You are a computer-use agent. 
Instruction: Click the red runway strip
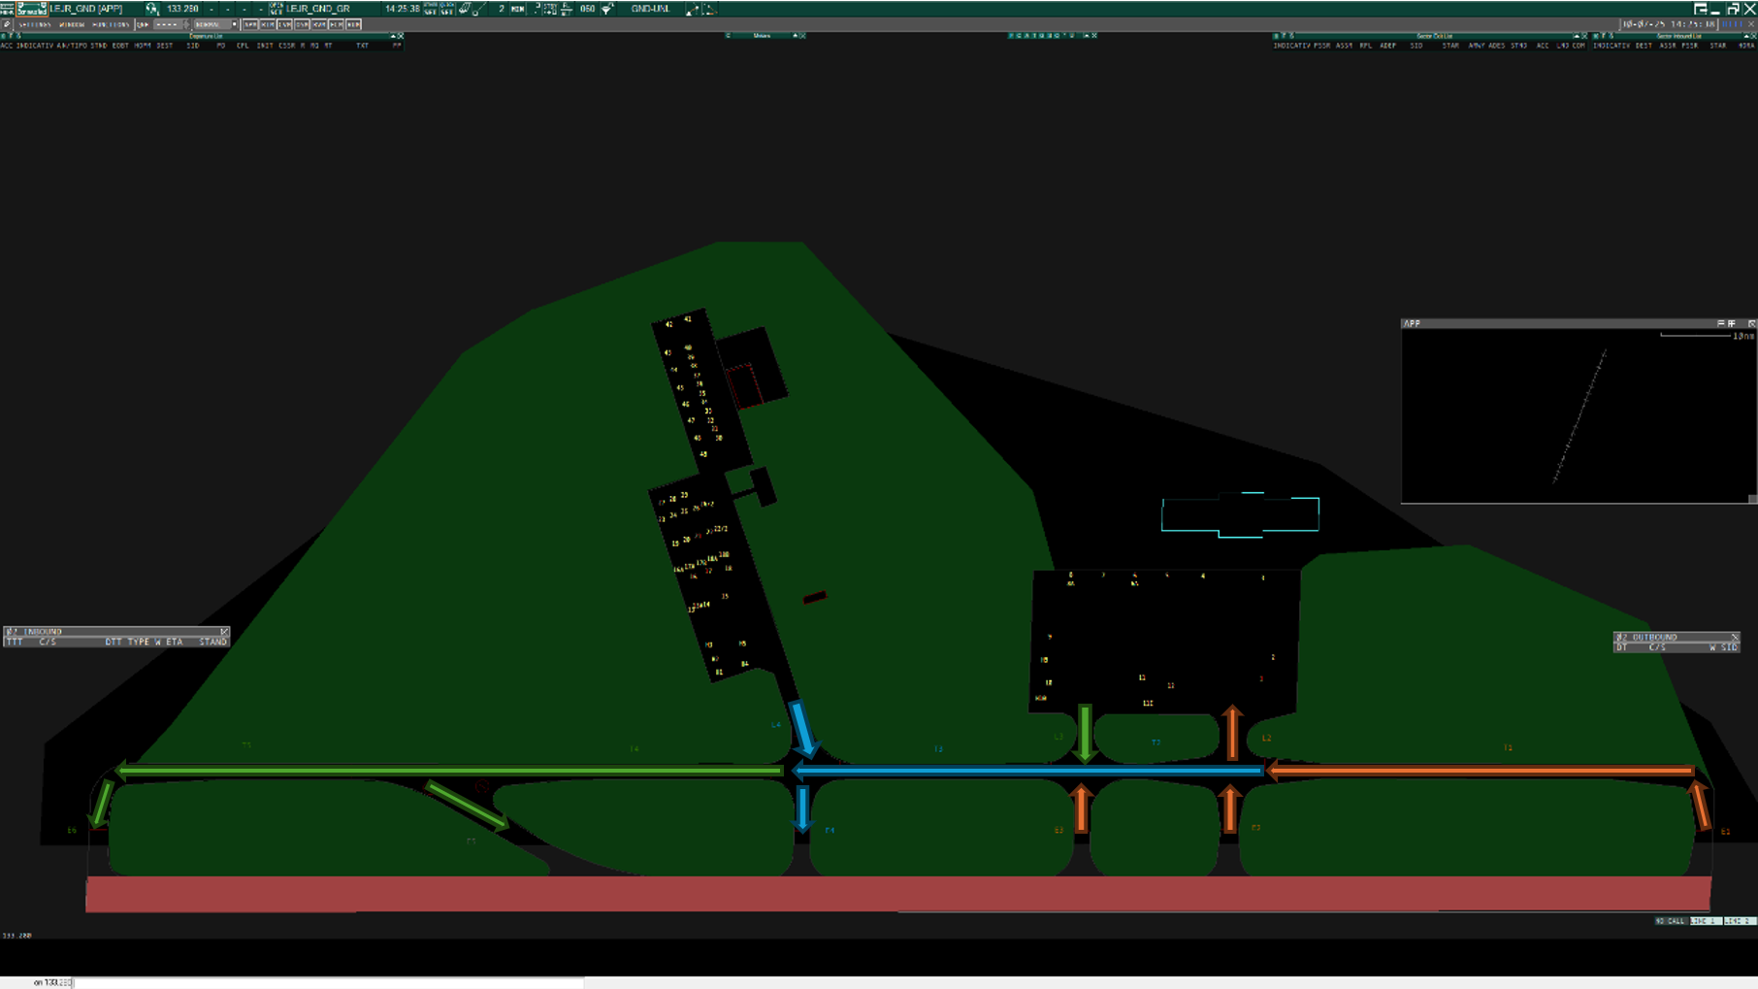898,894
